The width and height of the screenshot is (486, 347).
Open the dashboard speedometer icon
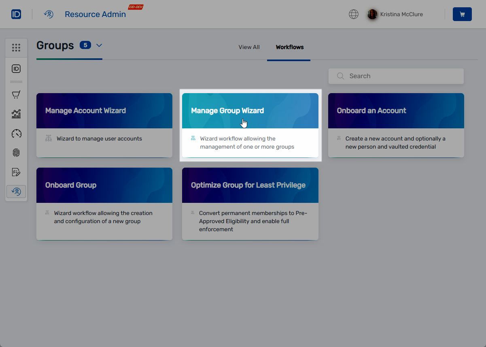click(16, 133)
